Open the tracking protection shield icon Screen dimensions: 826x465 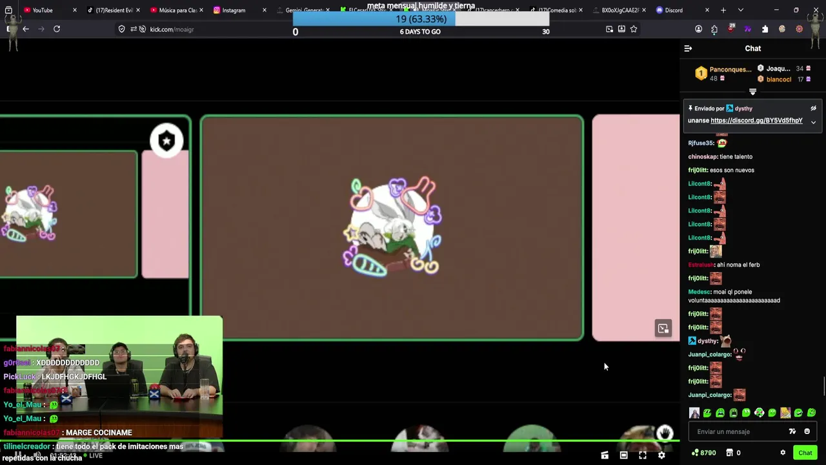[x=121, y=29]
